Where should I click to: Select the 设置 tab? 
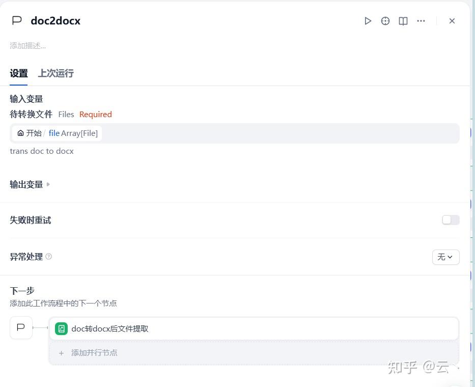19,73
